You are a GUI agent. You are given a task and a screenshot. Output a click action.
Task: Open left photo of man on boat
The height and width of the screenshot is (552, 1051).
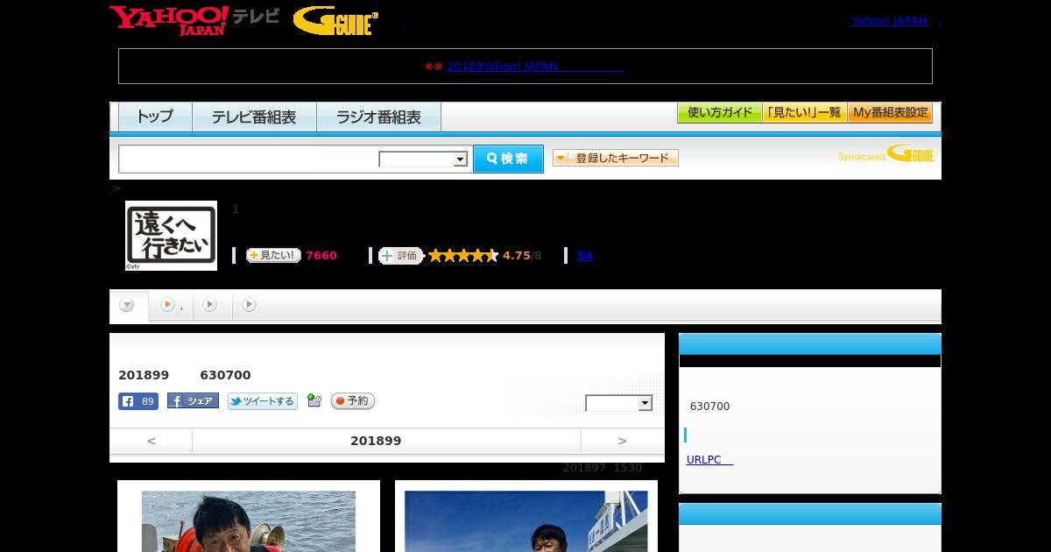tap(249, 521)
